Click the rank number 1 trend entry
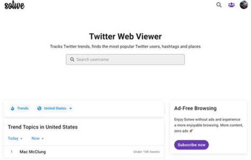Viewport: 251px width, 160px height. coord(12,152)
